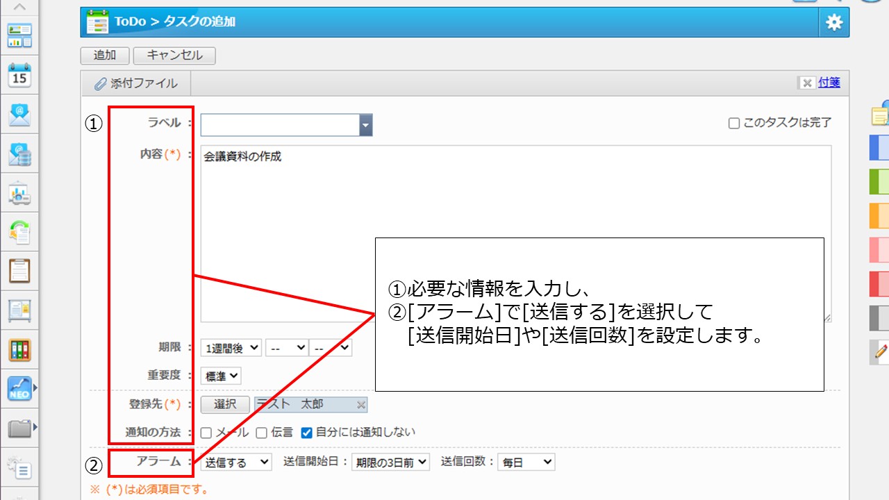Expand the folder icon submenu arrow
This screenshot has height=500, width=889.
tap(35, 427)
